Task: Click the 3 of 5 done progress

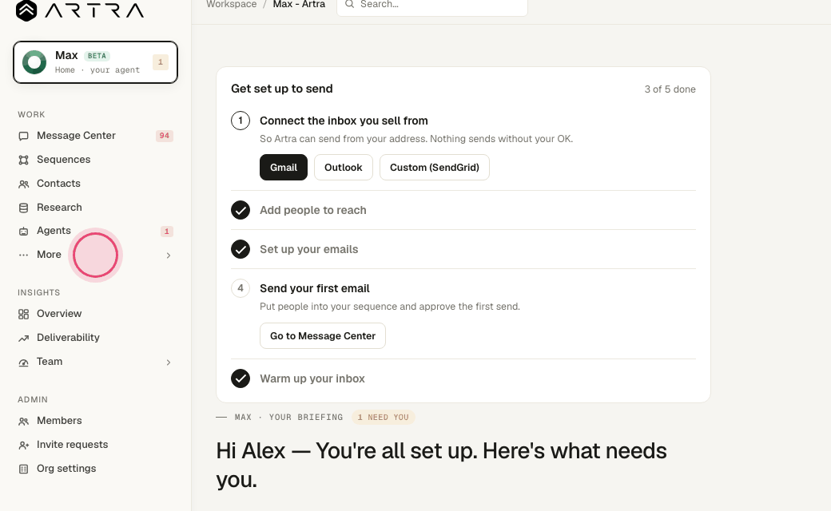Action: click(670, 89)
